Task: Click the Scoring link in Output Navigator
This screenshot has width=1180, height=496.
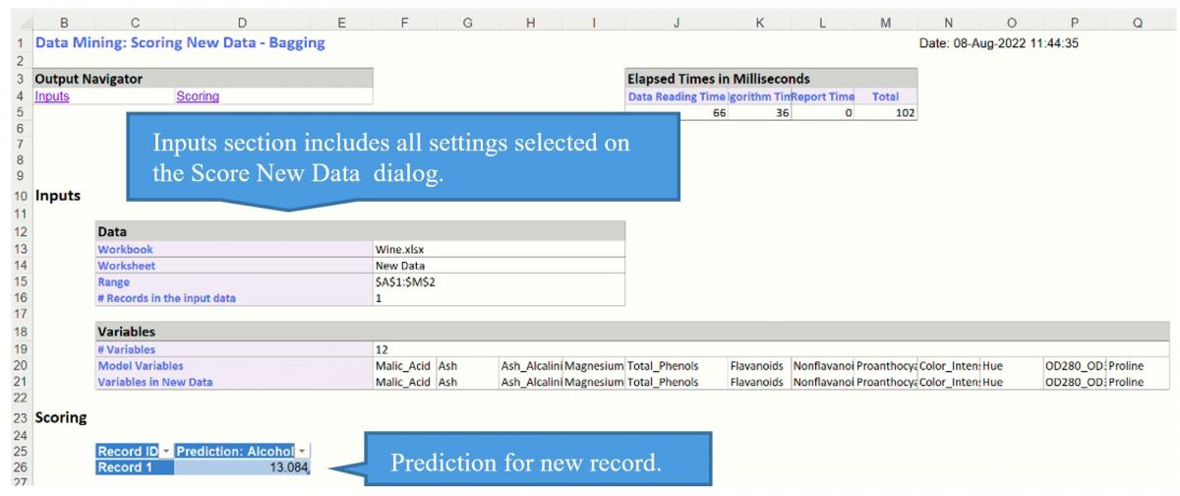Action: point(197,96)
